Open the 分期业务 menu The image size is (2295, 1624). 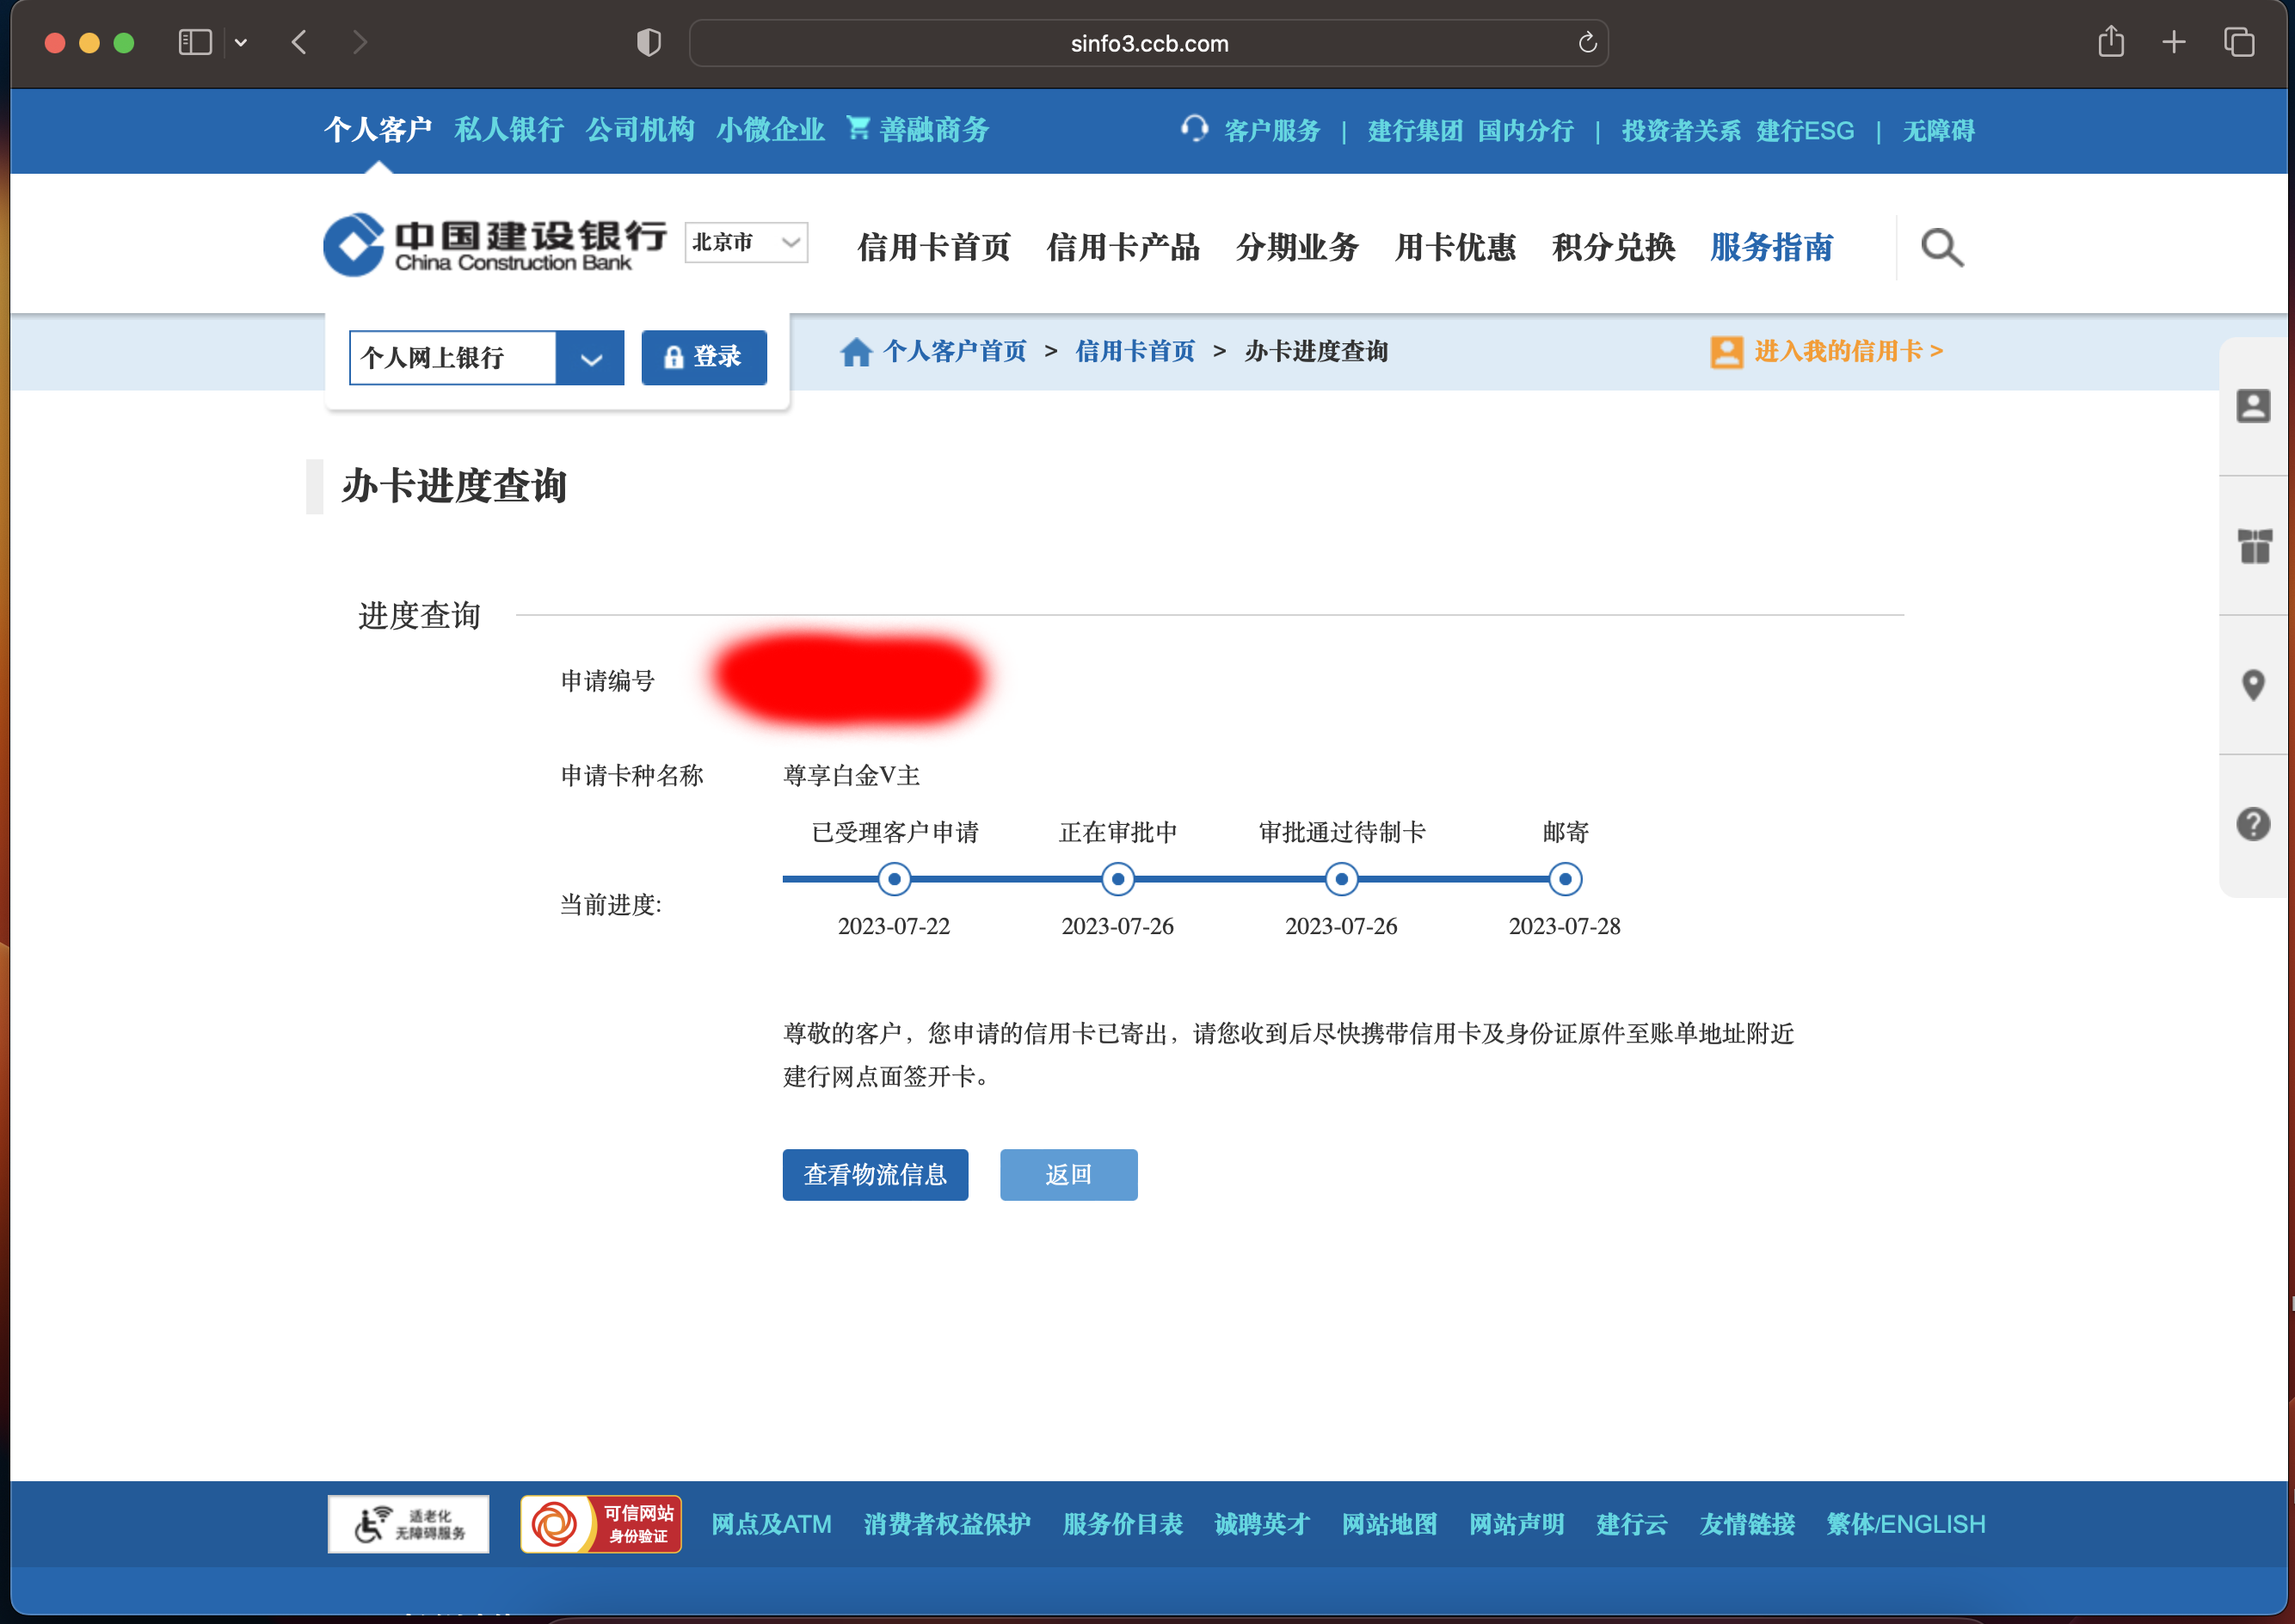point(1297,247)
